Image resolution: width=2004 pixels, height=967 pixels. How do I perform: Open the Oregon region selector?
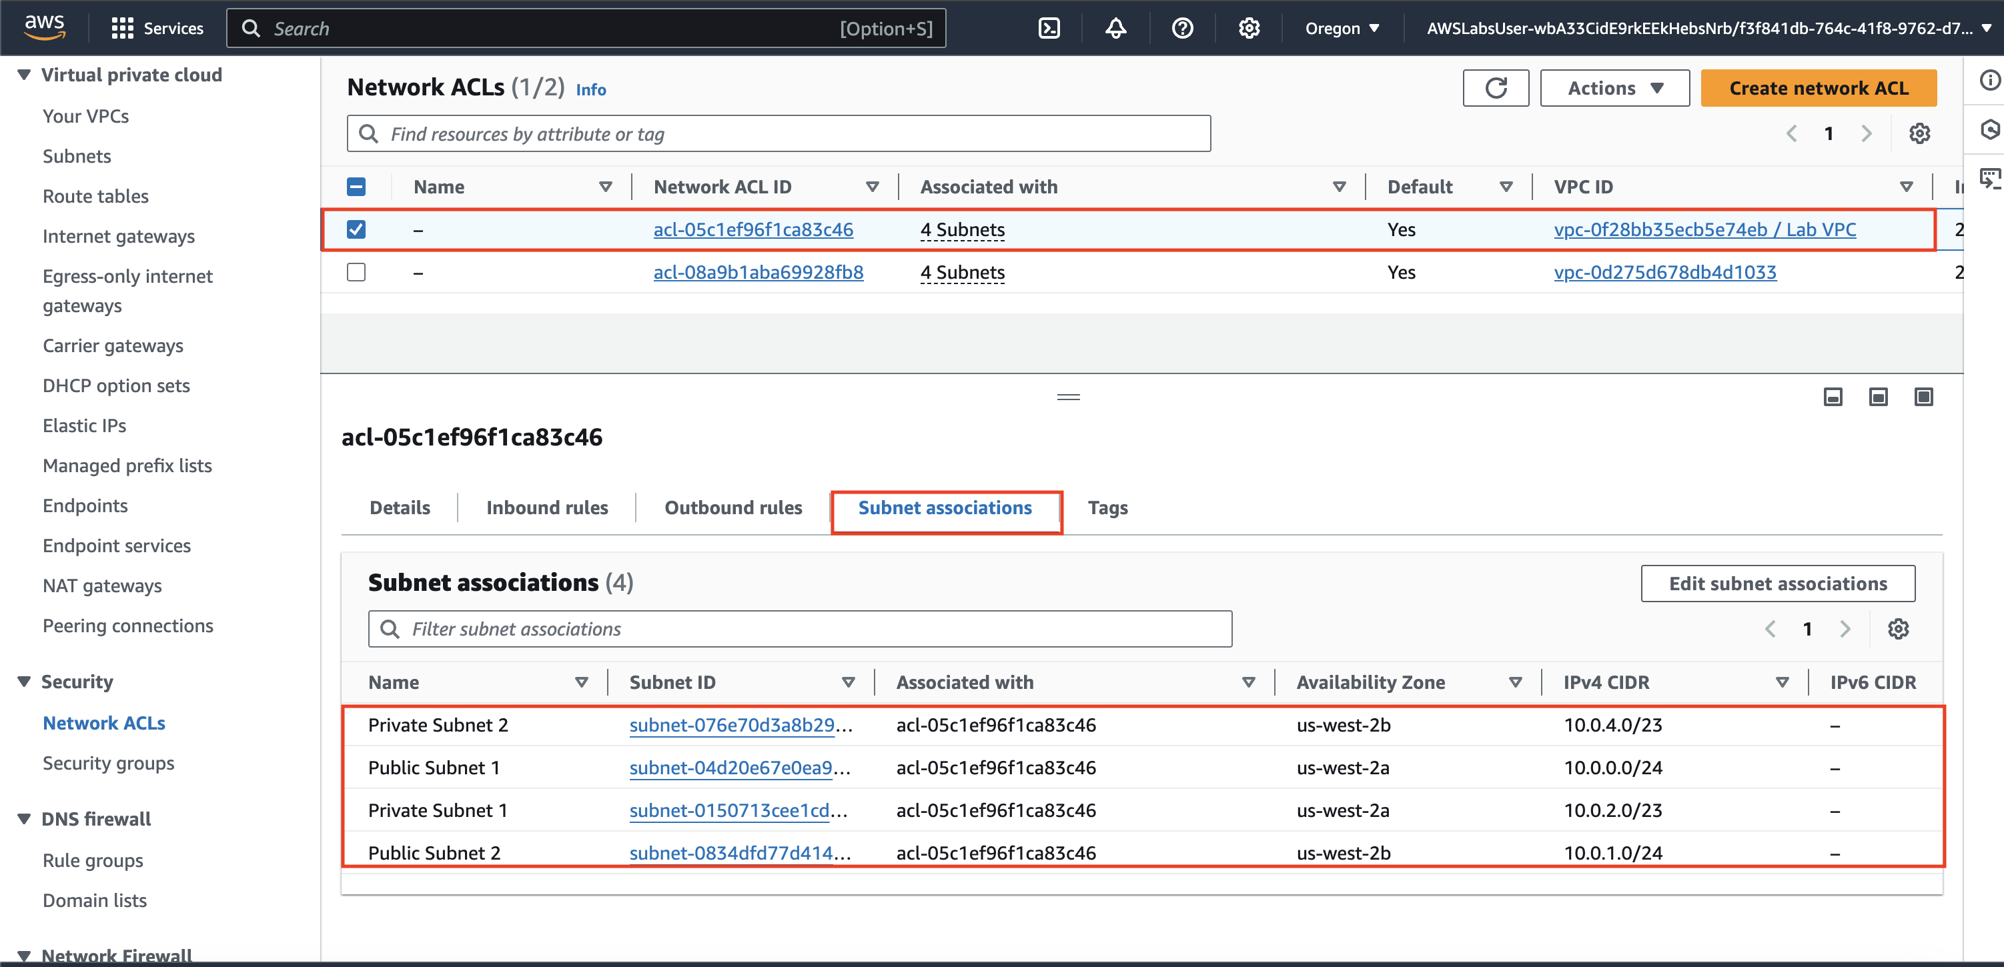[x=1341, y=29]
